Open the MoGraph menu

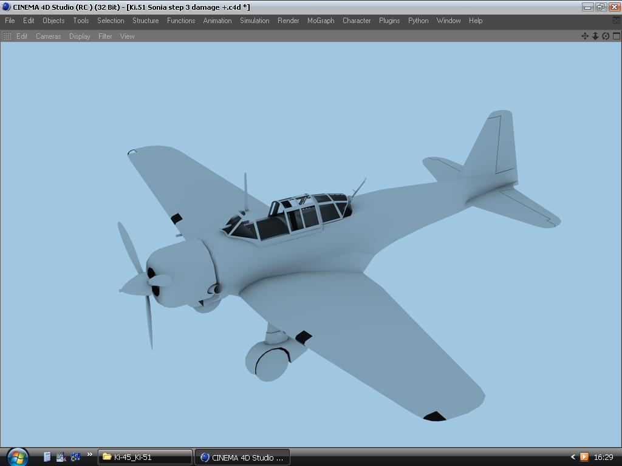click(320, 21)
